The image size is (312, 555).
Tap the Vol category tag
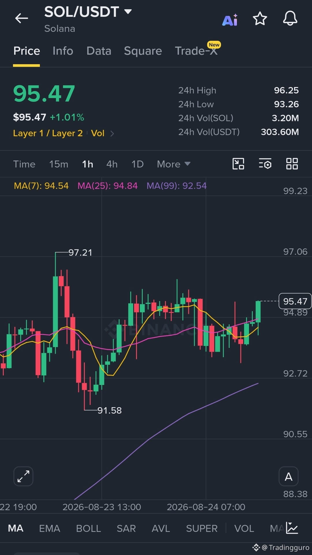coord(98,133)
